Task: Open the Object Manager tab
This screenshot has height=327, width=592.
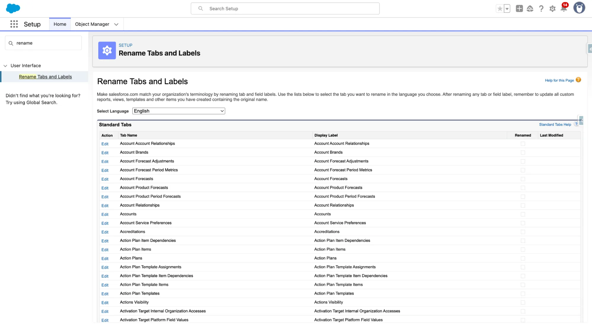Action: 92,24
